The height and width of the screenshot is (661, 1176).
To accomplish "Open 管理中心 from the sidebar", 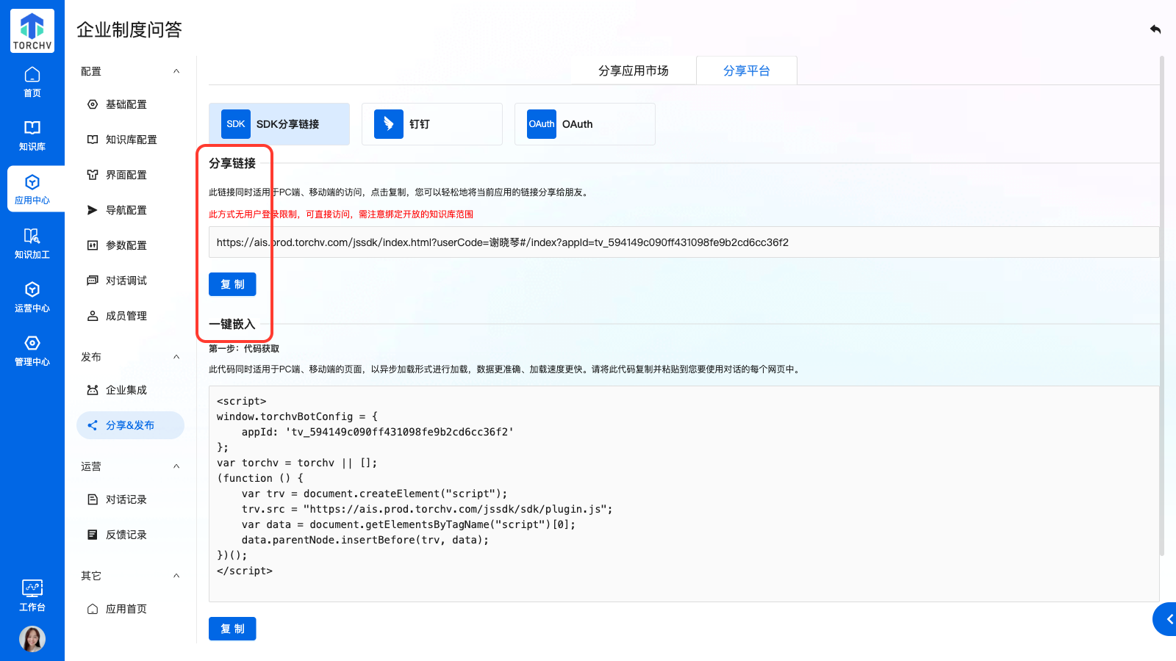I will click(32, 350).
